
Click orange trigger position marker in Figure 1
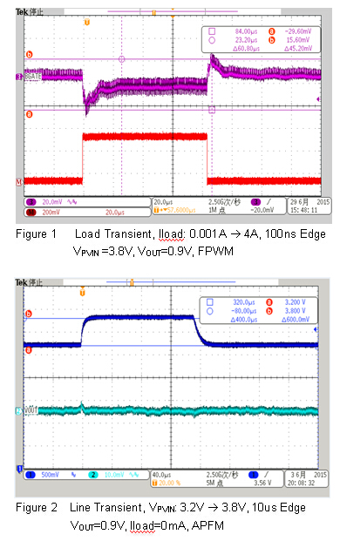point(87,23)
